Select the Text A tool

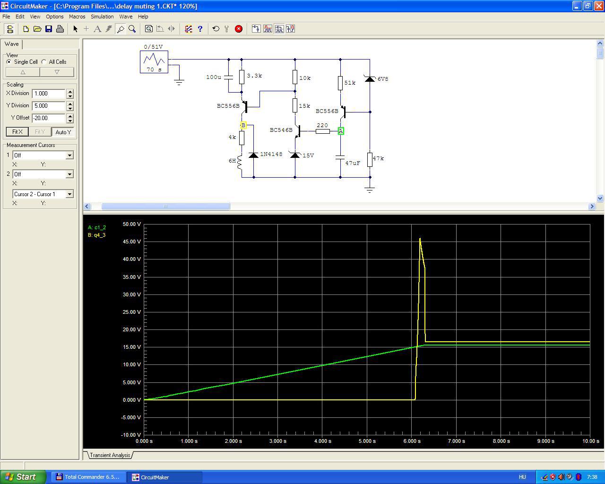[x=97, y=29]
